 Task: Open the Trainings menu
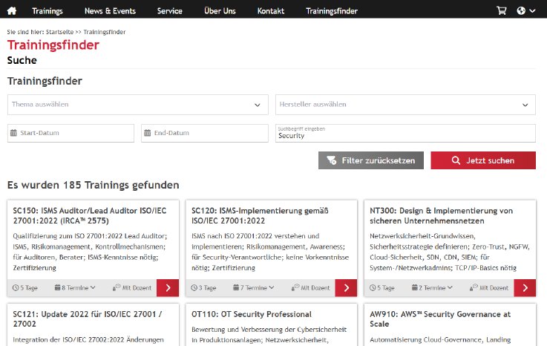(x=48, y=11)
